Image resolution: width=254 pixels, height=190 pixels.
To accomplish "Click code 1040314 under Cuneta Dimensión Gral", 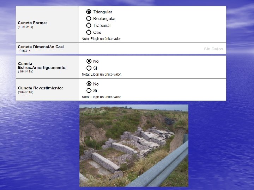I will [x=24, y=51].
